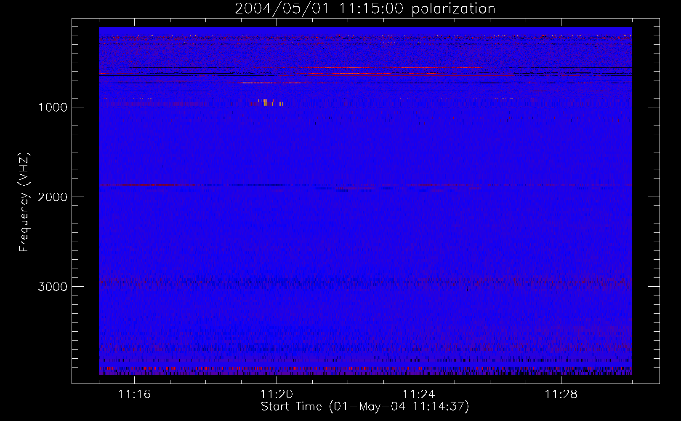This screenshot has height=421, width=681.
Task: Select the 'Start Time (01-May-04 11:14:37)' axis label
Action: pos(365,407)
